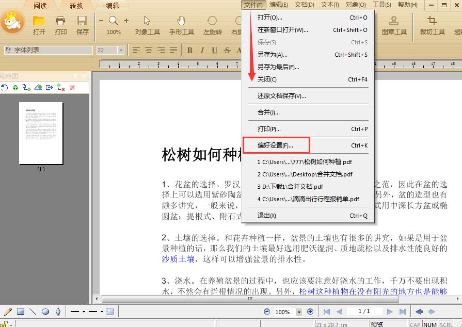Click the extract page arrow icon
The height and width of the screenshot is (327, 462).
coord(49,87)
